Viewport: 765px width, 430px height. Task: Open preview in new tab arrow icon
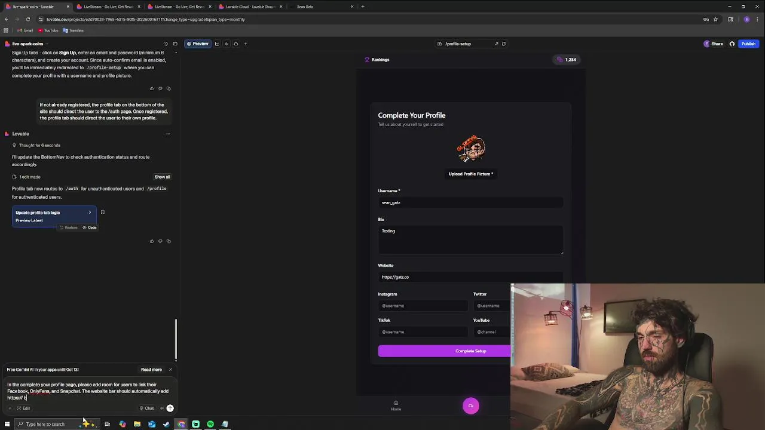point(496,44)
